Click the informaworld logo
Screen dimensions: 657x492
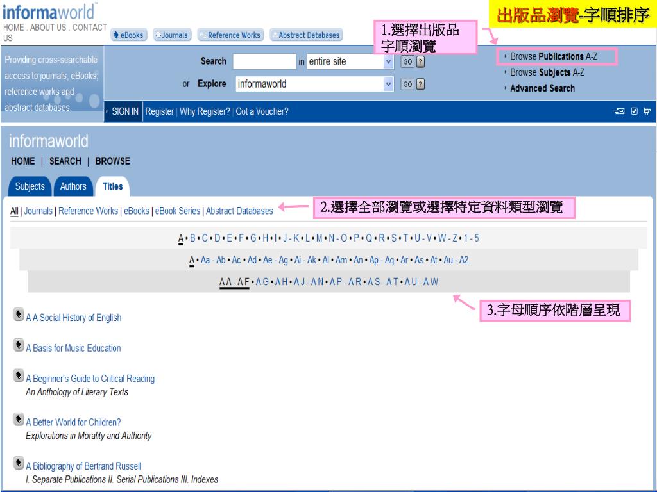coord(49,12)
